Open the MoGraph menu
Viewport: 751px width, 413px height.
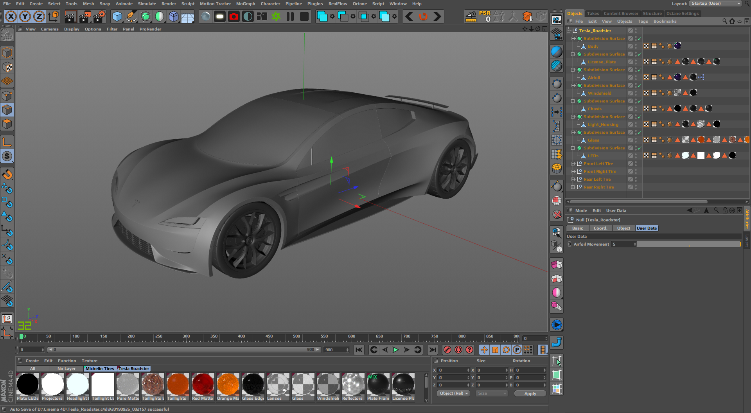pyautogui.click(x=245, y=4)
